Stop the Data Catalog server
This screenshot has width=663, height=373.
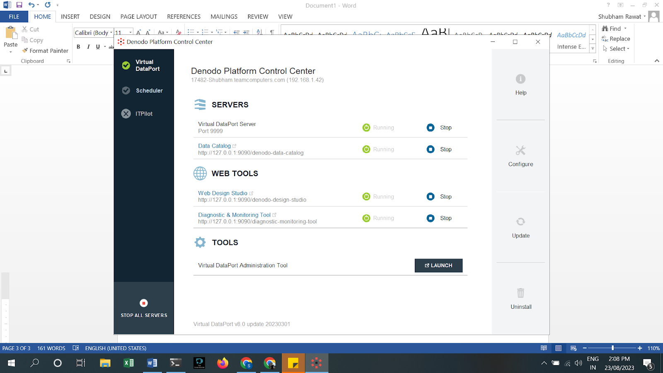click(x=439, y=149)
